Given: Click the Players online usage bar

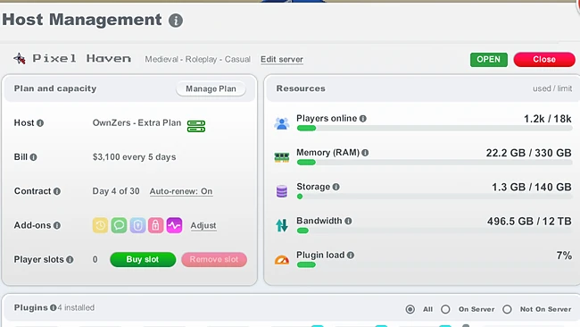Looking at the screenshot, I should click(x=435, y=128).
